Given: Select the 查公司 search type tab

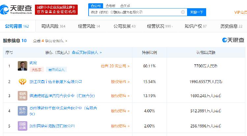Looking at the screenshot, I should point(96,6).
